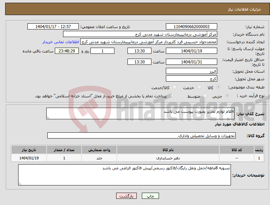Click the نام کالا column header
Screen dimensions: 270x205
(168, 150)
